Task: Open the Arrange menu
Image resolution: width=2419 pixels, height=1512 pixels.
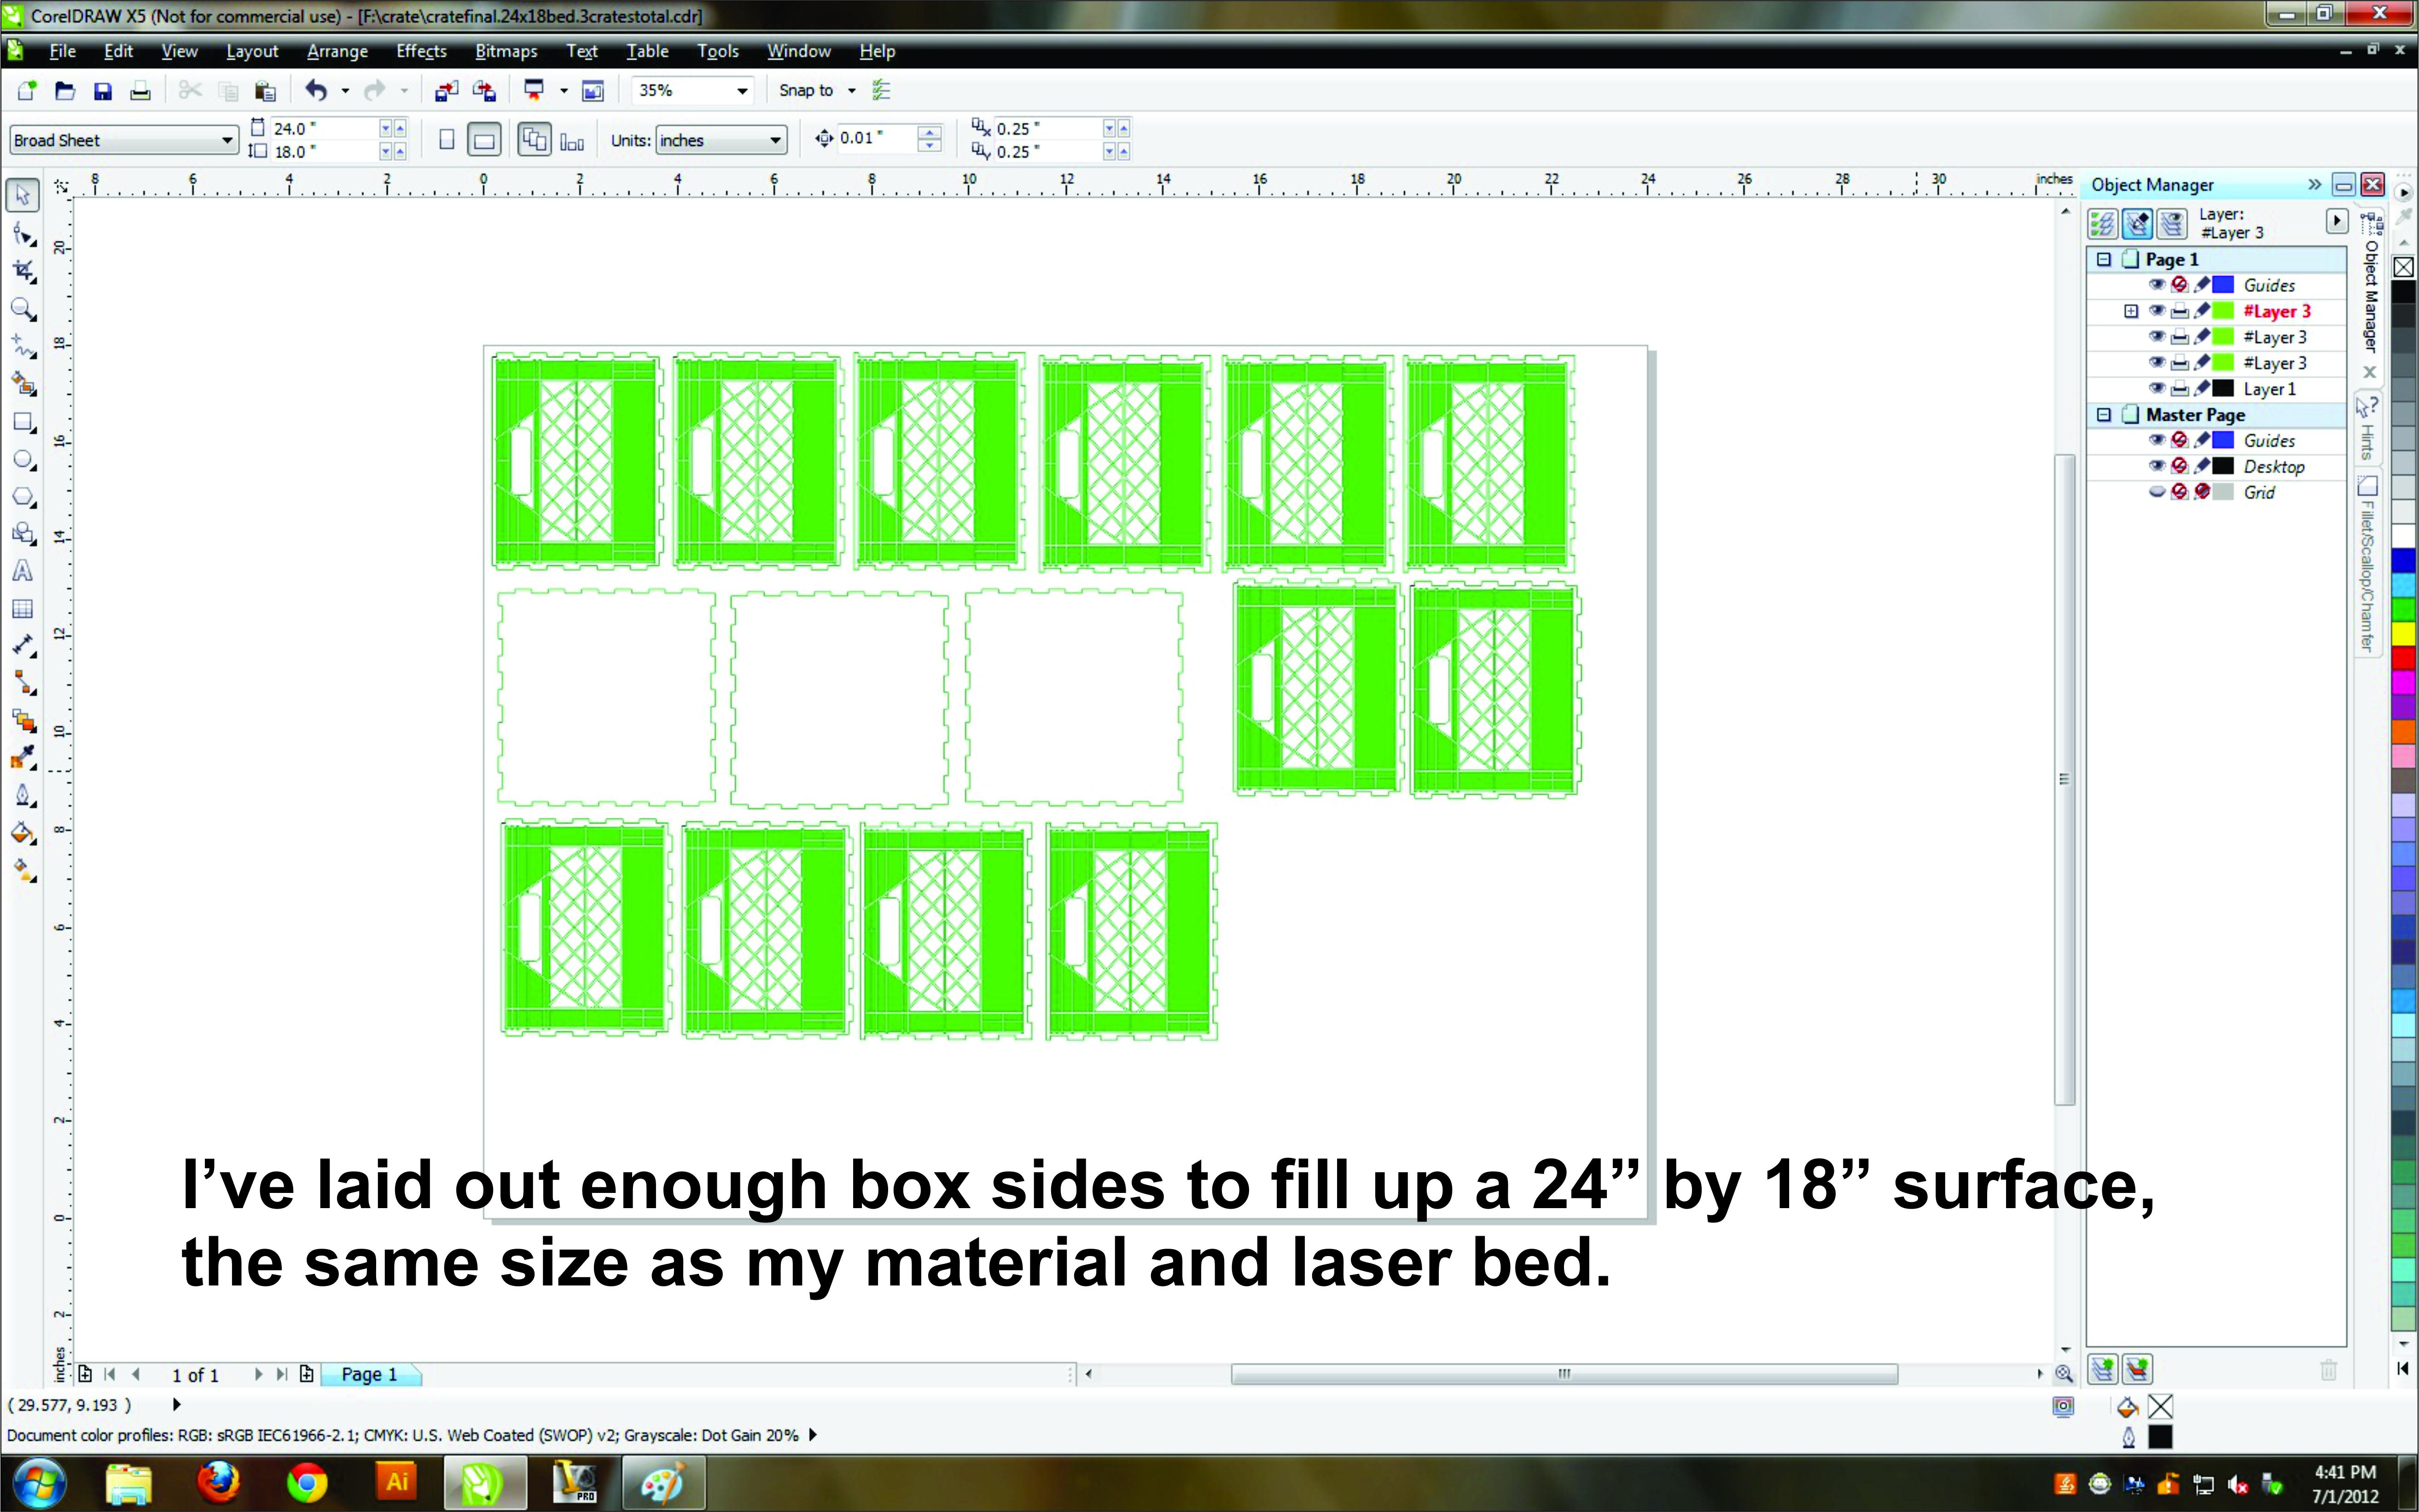Action: (x=337, y=51)
